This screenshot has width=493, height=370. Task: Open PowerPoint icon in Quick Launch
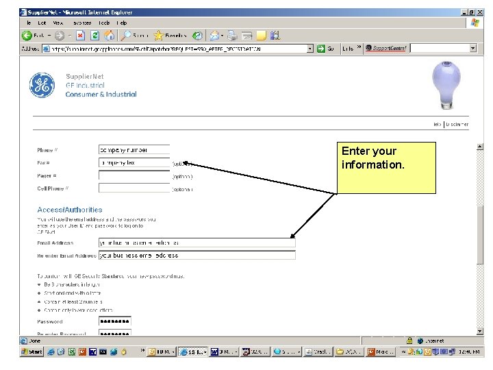(x=82, y=351)
